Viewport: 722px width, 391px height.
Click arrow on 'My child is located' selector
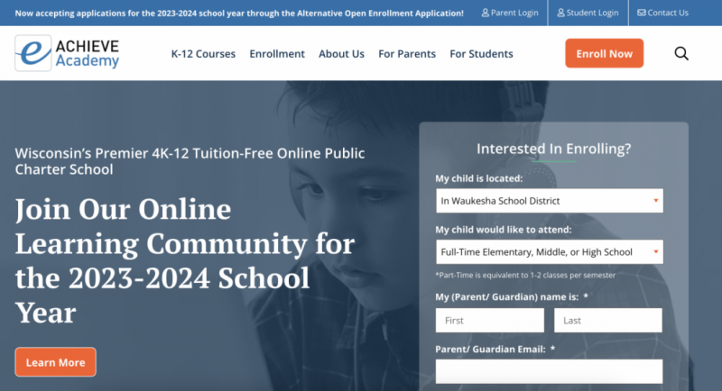coord(656,201)
